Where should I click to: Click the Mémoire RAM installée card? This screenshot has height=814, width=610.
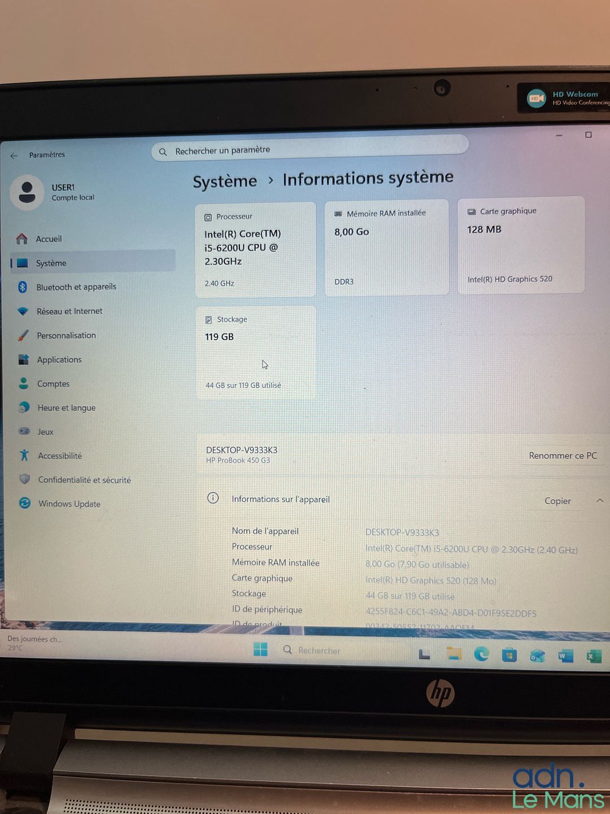(386, 247)
